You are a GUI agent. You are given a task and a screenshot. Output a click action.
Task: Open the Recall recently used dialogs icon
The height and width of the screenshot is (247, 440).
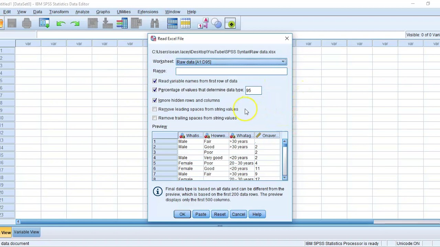[44, 23]
